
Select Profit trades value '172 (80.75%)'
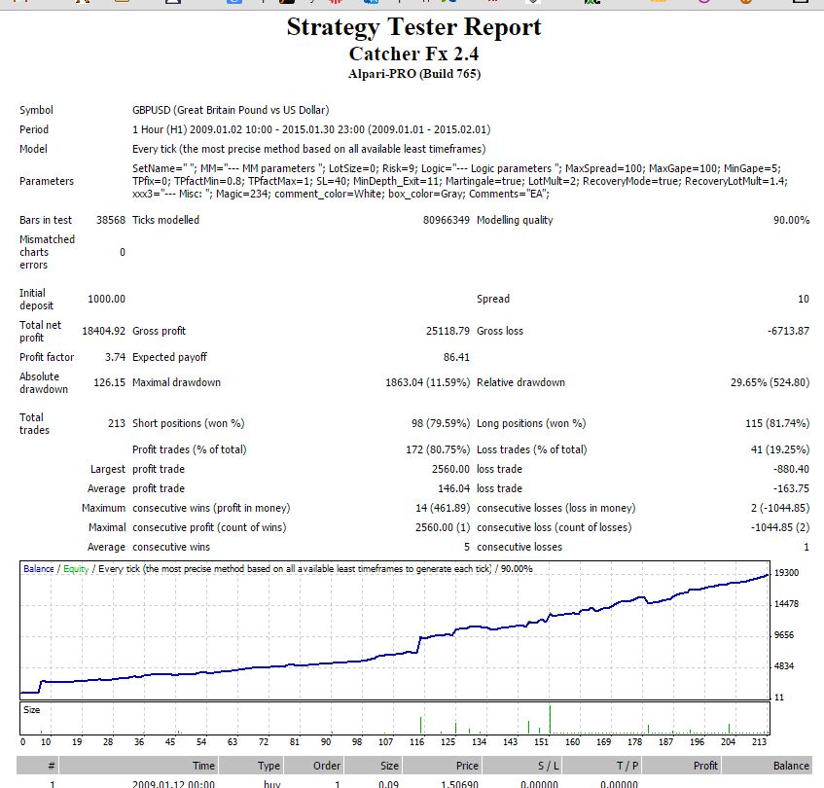pyautogui.click(x=438, y=449)
